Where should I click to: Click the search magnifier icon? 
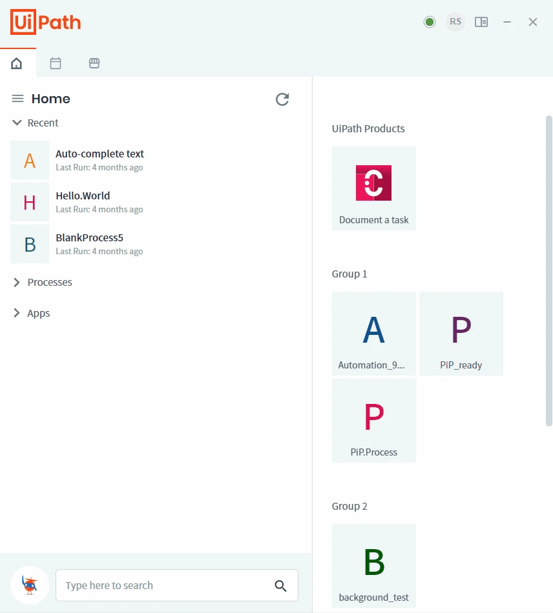coord(280,586)
